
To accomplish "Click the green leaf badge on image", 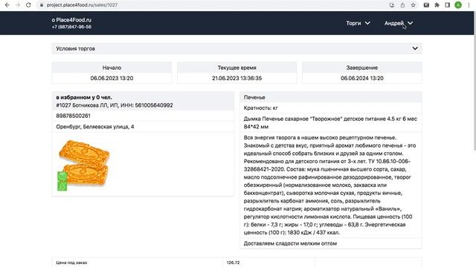I will (62, 186).
